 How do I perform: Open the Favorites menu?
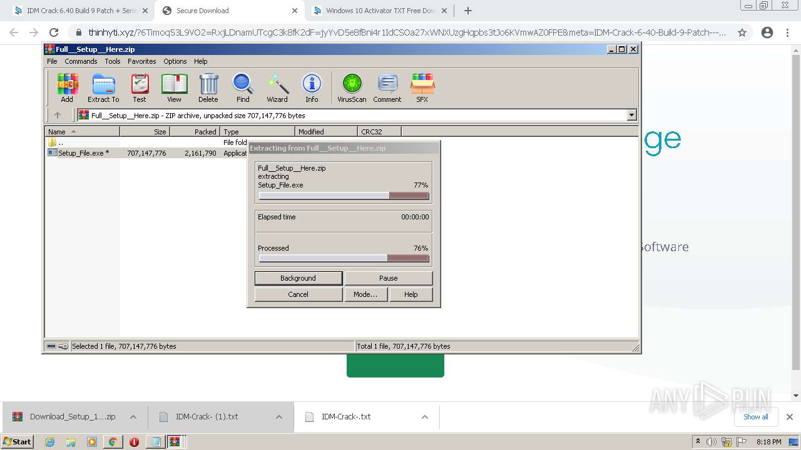[x=142, y=61]
